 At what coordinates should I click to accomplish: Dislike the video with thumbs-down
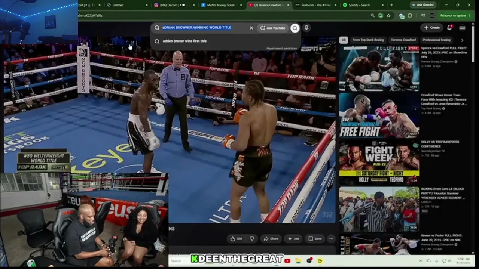coord(252,239)
